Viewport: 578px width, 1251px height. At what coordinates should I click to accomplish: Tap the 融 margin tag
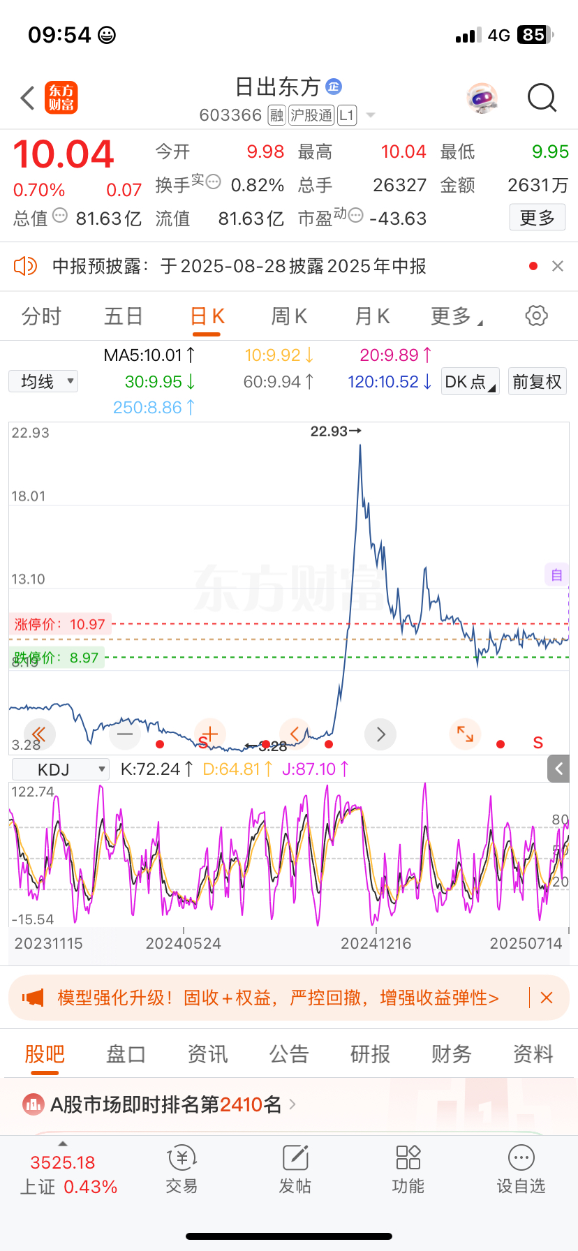[x=277, y=115]
